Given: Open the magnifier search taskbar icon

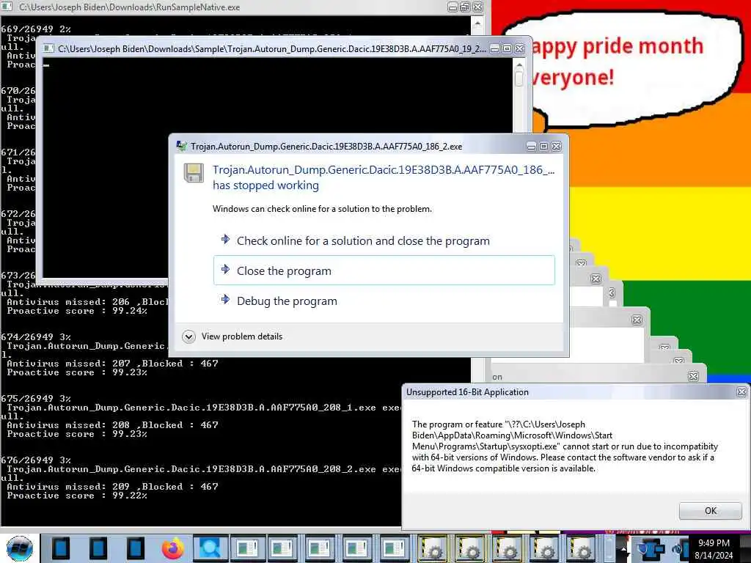Looking at the screenshot, I should [209, 548].
